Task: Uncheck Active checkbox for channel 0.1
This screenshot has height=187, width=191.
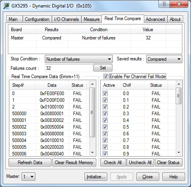Action: tap(105, 100)
